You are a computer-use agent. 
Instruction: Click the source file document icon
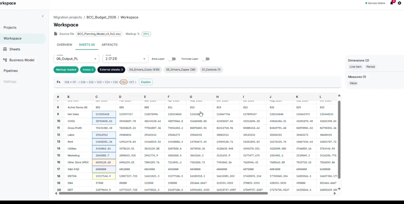coord(55,33)
